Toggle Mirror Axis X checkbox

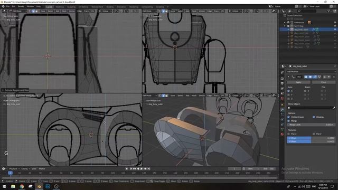point(288,91)
